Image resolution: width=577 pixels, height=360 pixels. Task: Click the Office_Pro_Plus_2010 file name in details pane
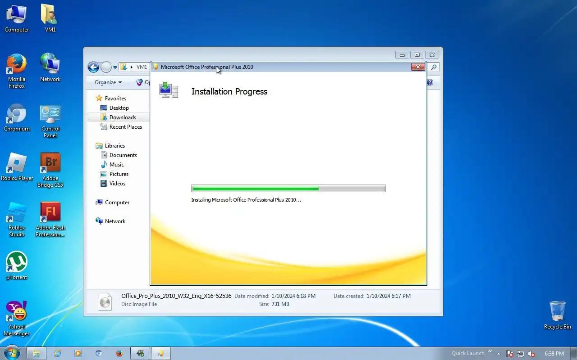[x=176, y=296]
